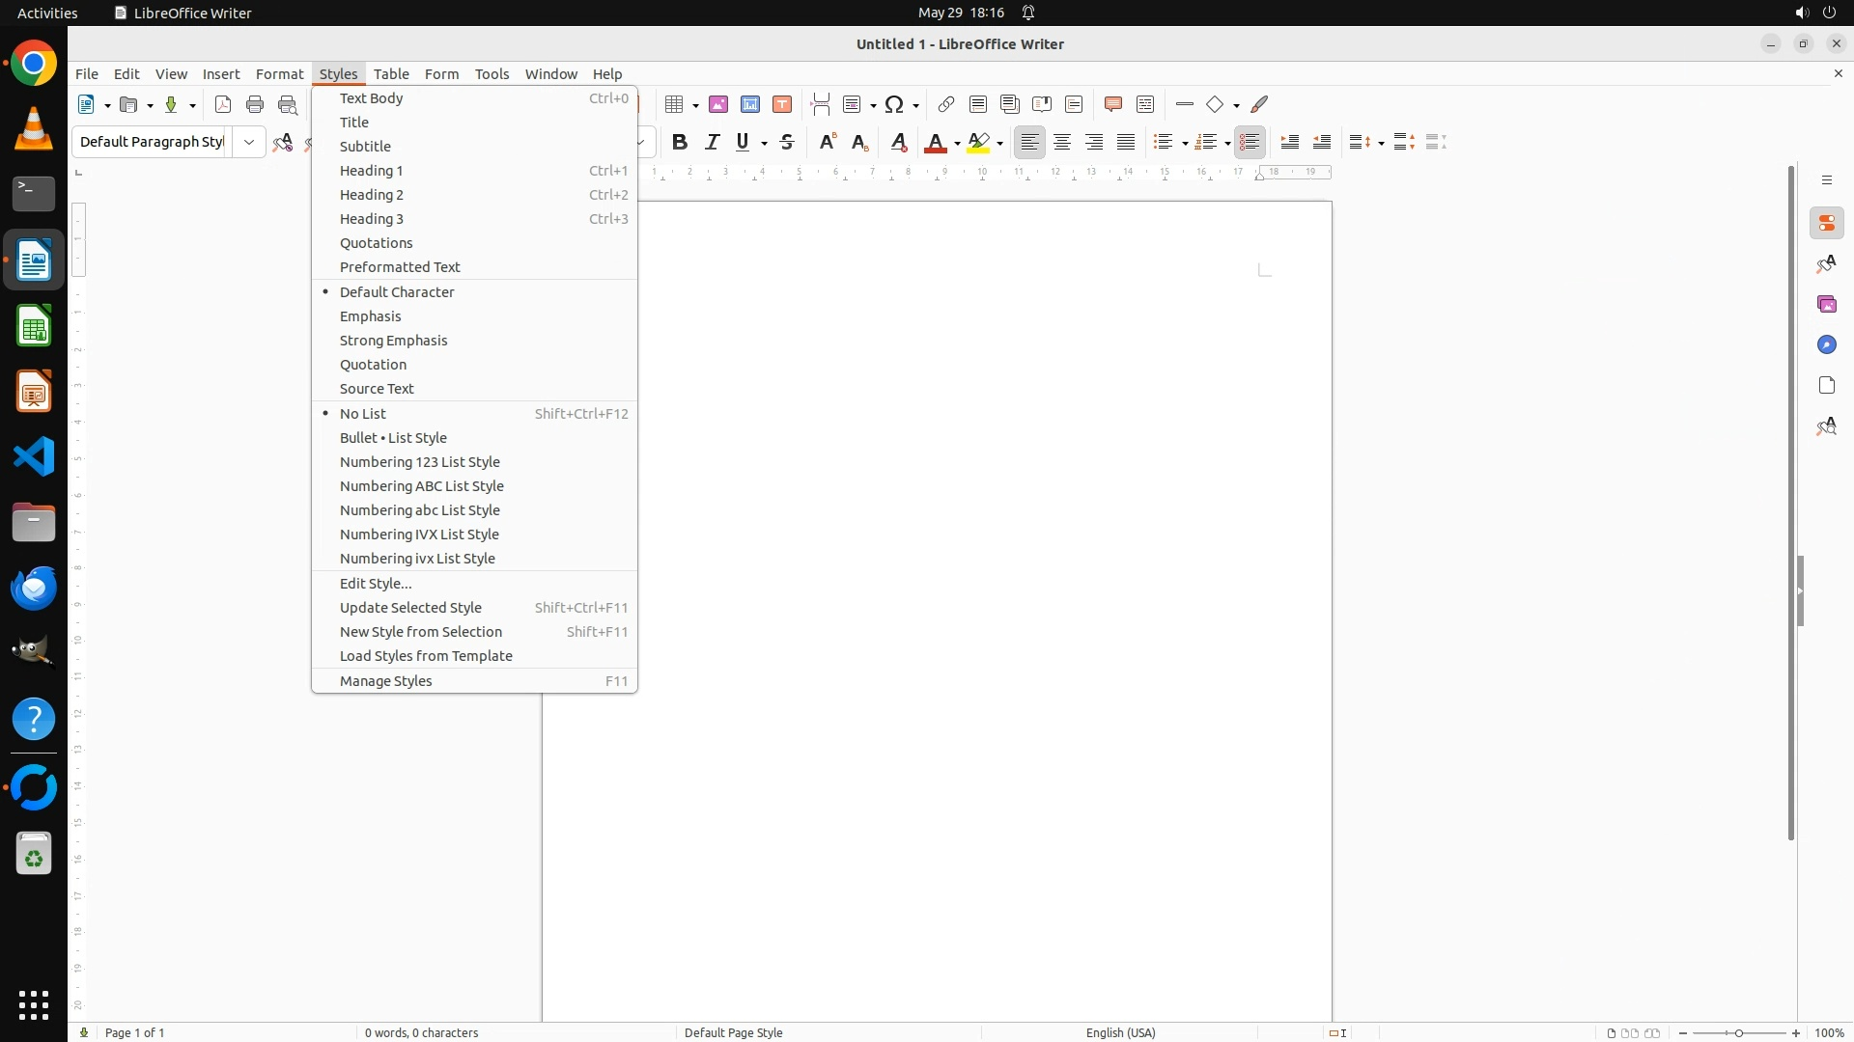Select Manage Styles menu entry

click(386, 681)
